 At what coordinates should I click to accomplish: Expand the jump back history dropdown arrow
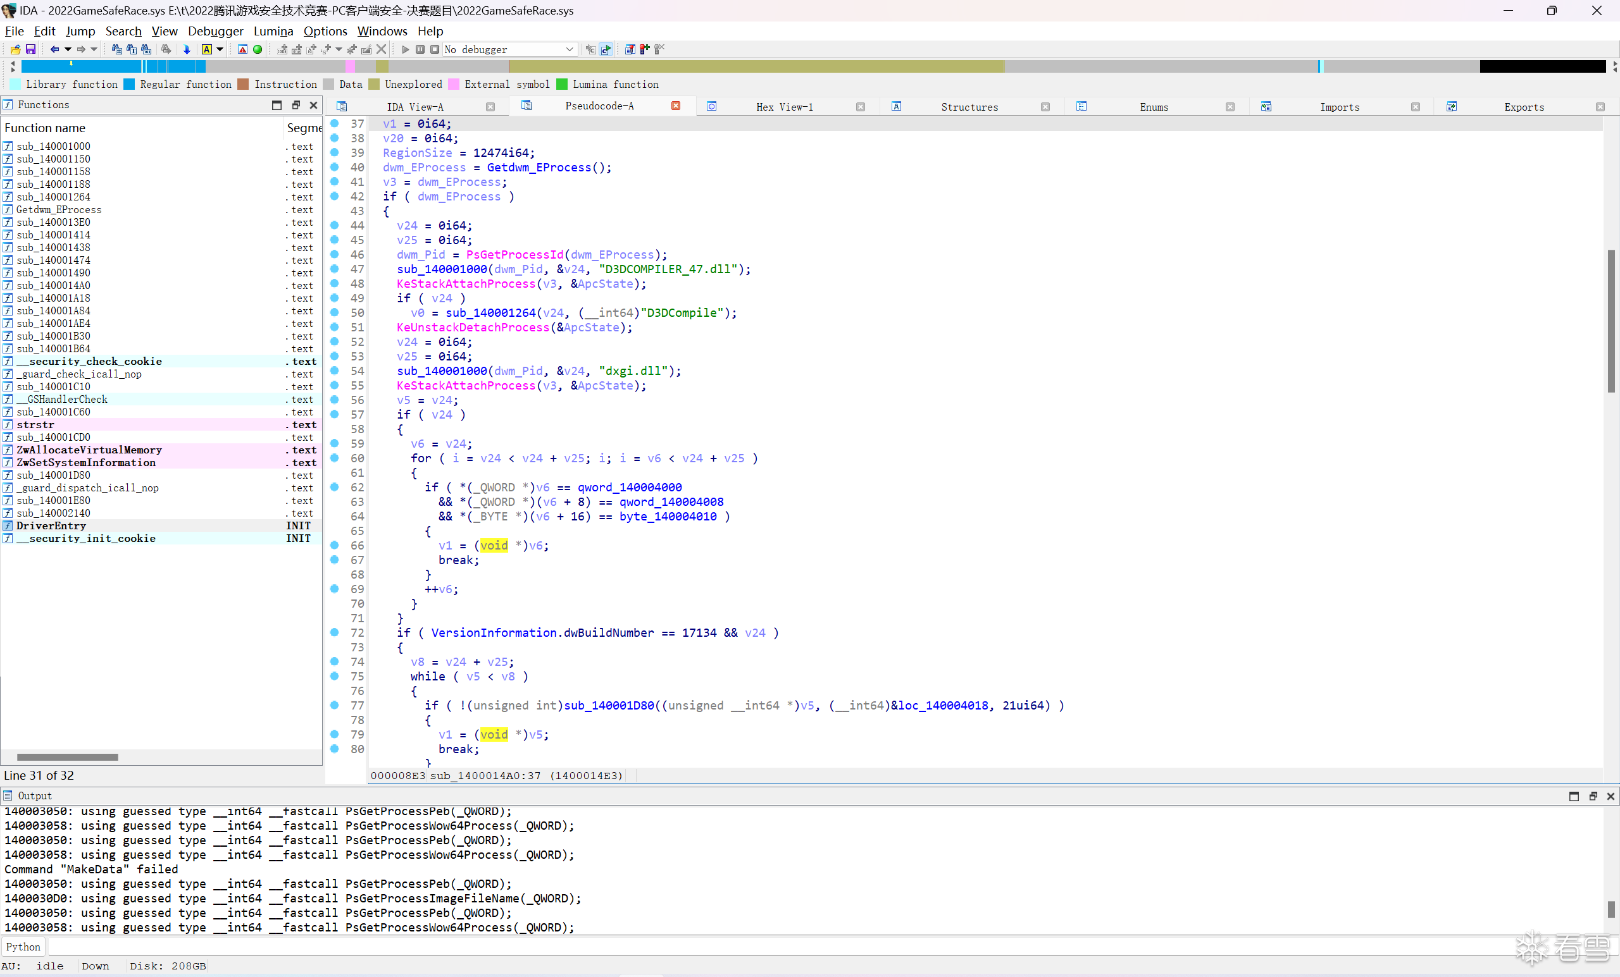point(68,49)
